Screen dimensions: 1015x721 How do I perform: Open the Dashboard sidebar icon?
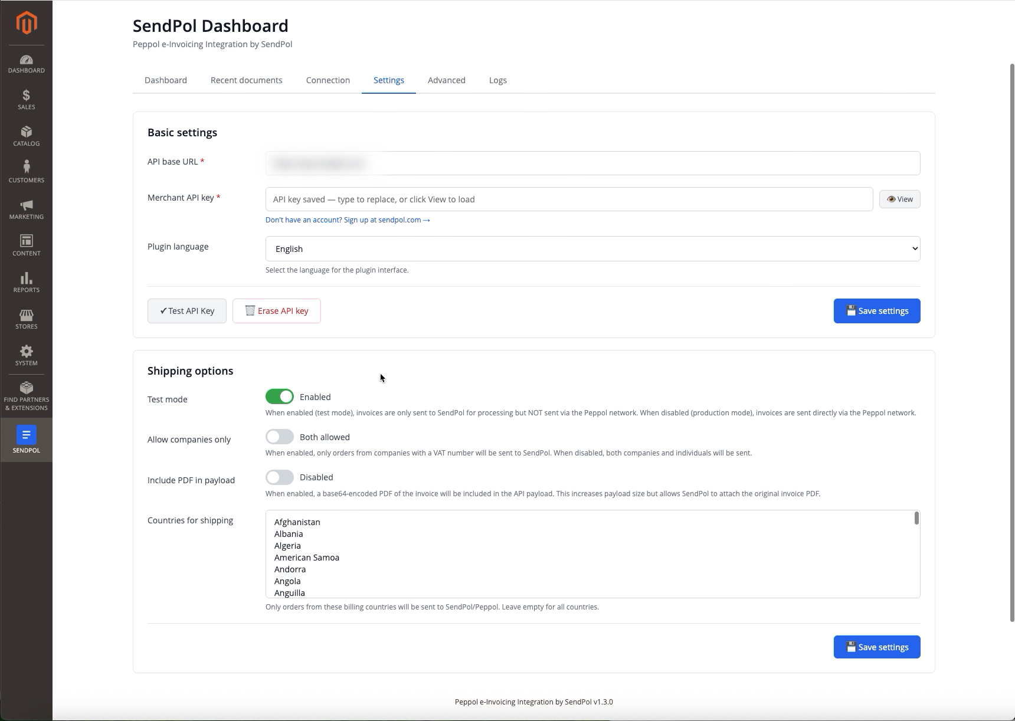[26, 64]
